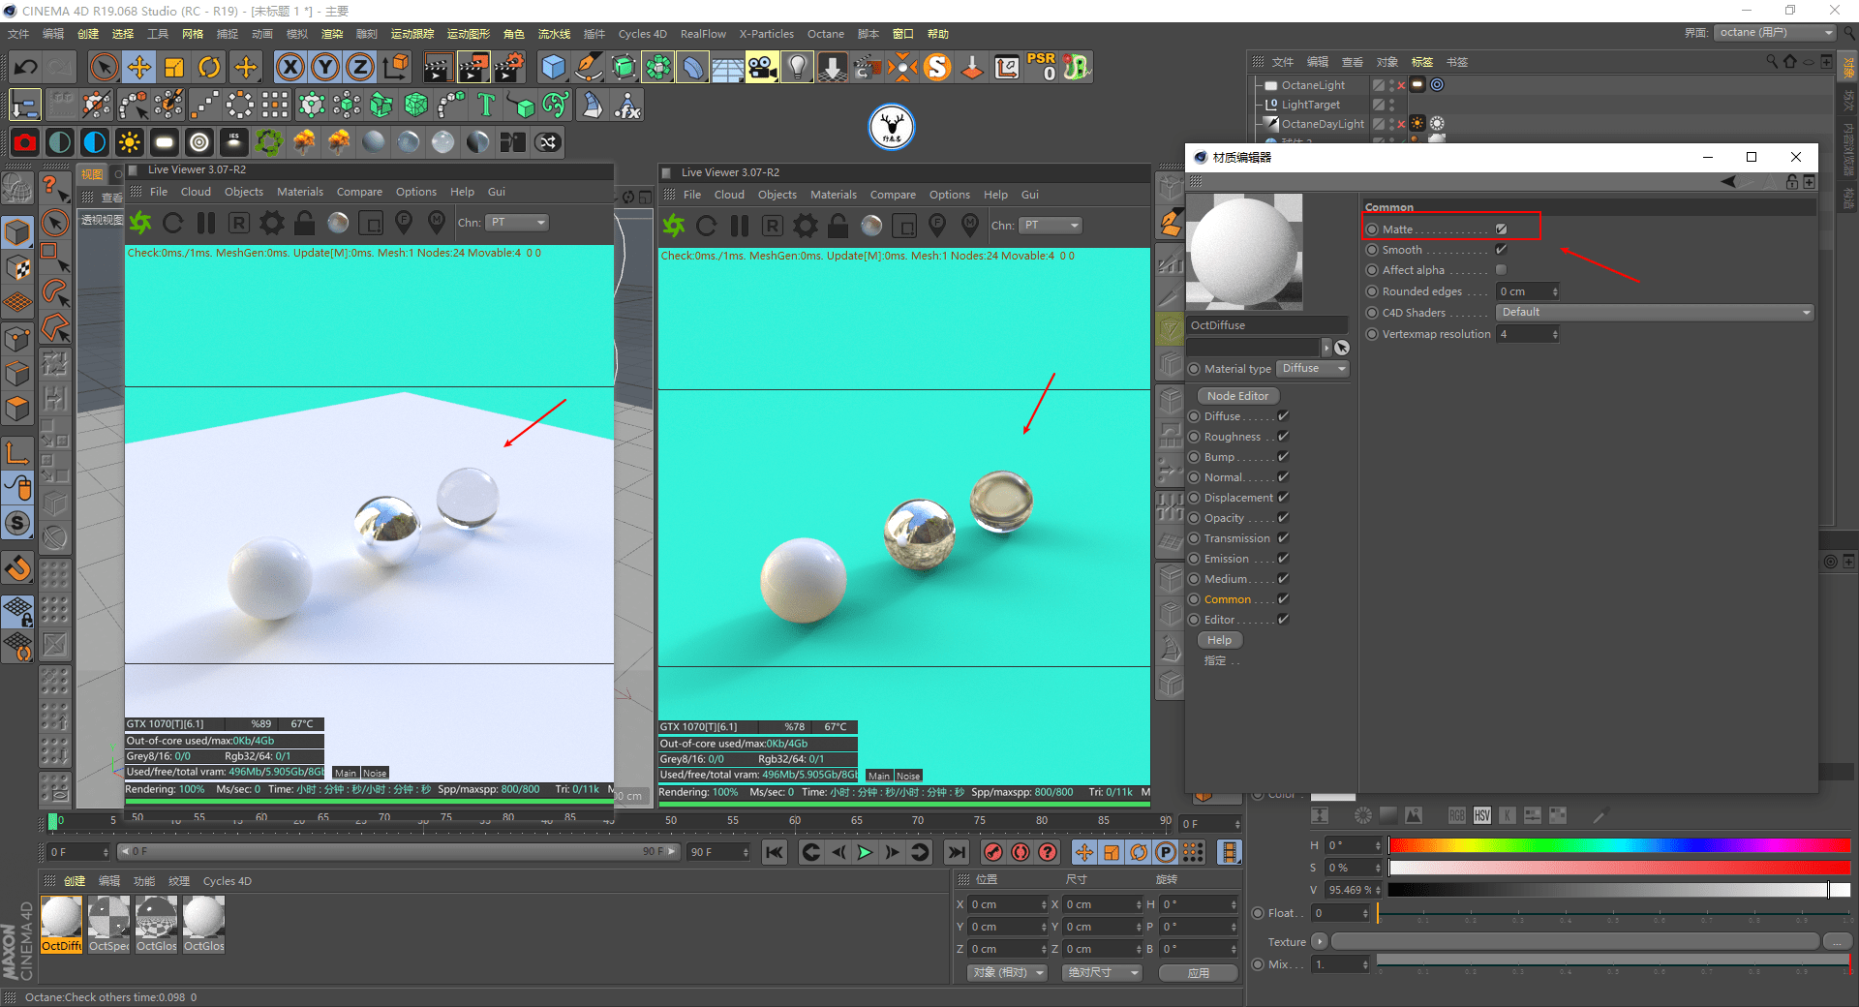Open the Octane menu in main menu bar
Screen dimensions: 1859x1007
pyautogui.click(x=825, y=34)
